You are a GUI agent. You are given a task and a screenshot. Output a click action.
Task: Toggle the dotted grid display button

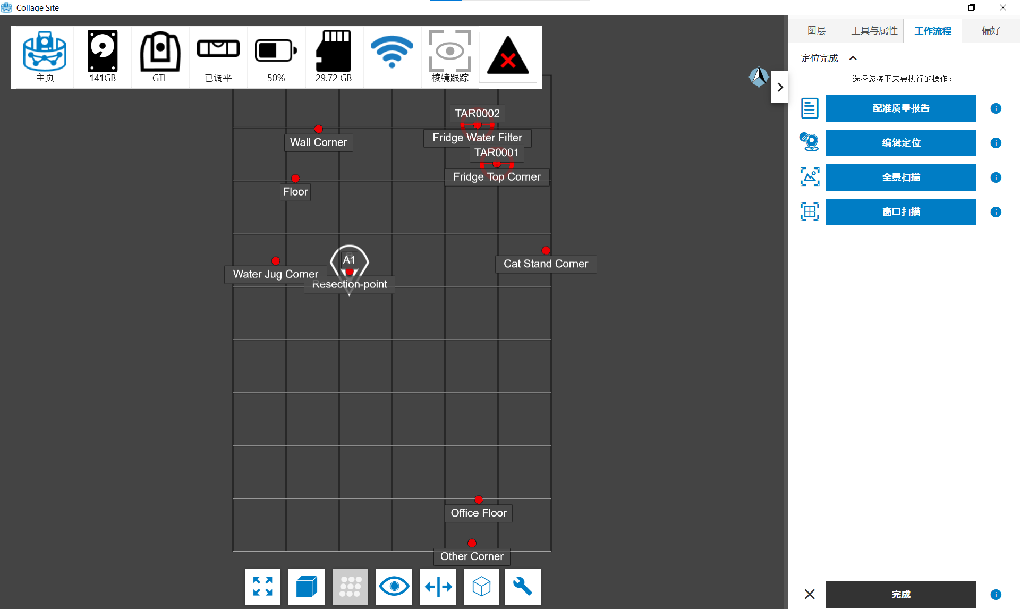(350, 587)
